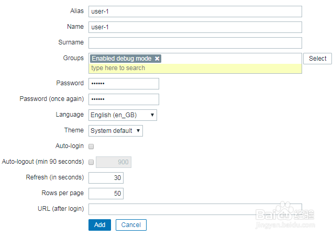Click the Cancel button
This screenshot has width=333, height=237.
[131, 225]
